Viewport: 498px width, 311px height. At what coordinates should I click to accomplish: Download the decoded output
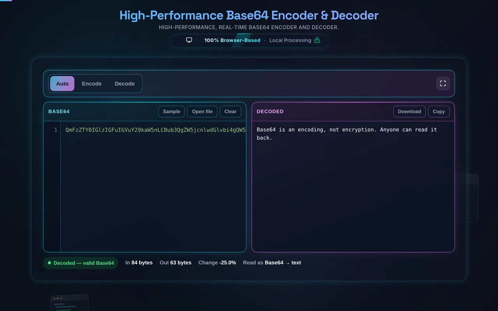(409, 112)
